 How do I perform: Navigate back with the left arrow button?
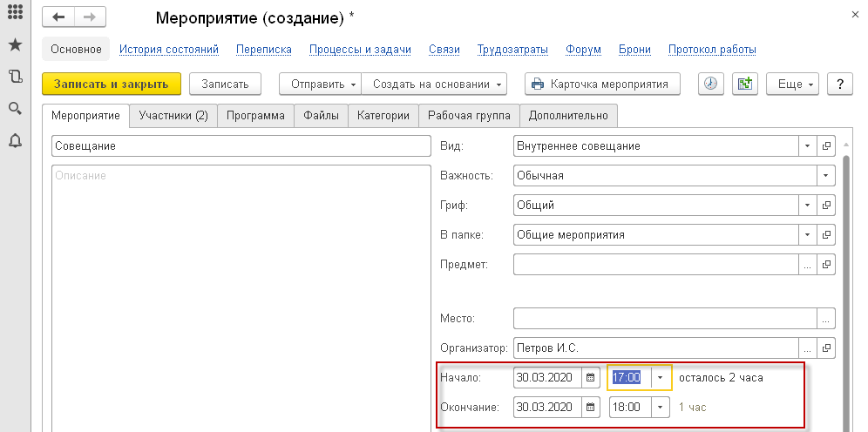click(59, 17)
